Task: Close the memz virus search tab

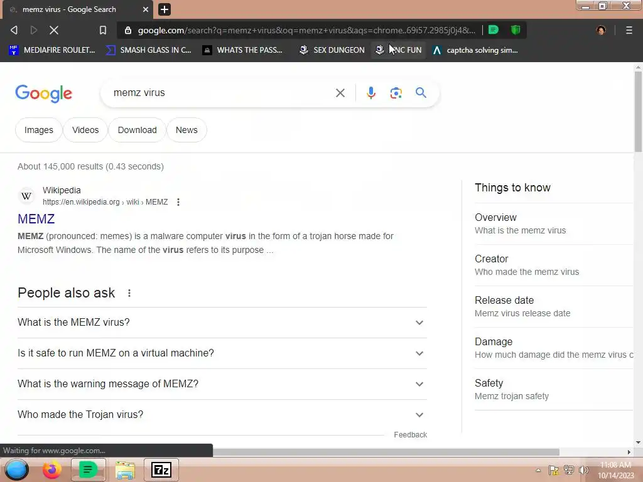Action: coord(146,9)
